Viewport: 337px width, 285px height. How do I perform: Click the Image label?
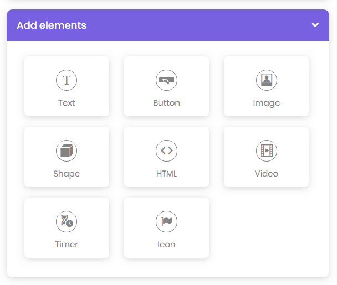tap(266, 103)
